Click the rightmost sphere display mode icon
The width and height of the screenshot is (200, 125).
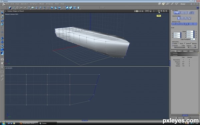(x=166, y=11)
